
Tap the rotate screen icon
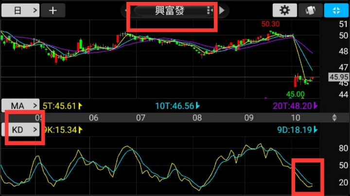click(x=311, y=10)
